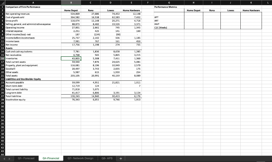Click the C2C (Weeks) cell
Image resolution: width=272 pixels, height=162 pixels.
click(168, 27)
